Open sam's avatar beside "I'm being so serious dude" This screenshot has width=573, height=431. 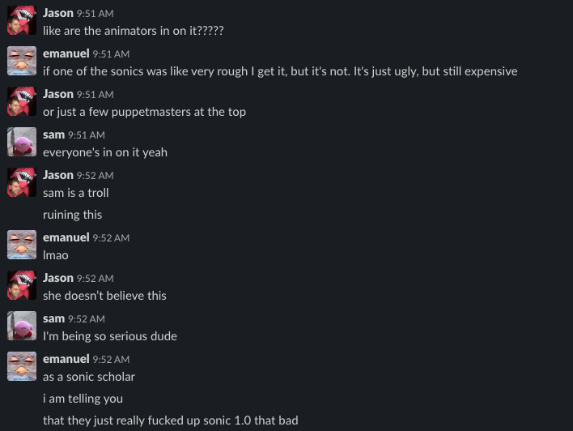22,326
